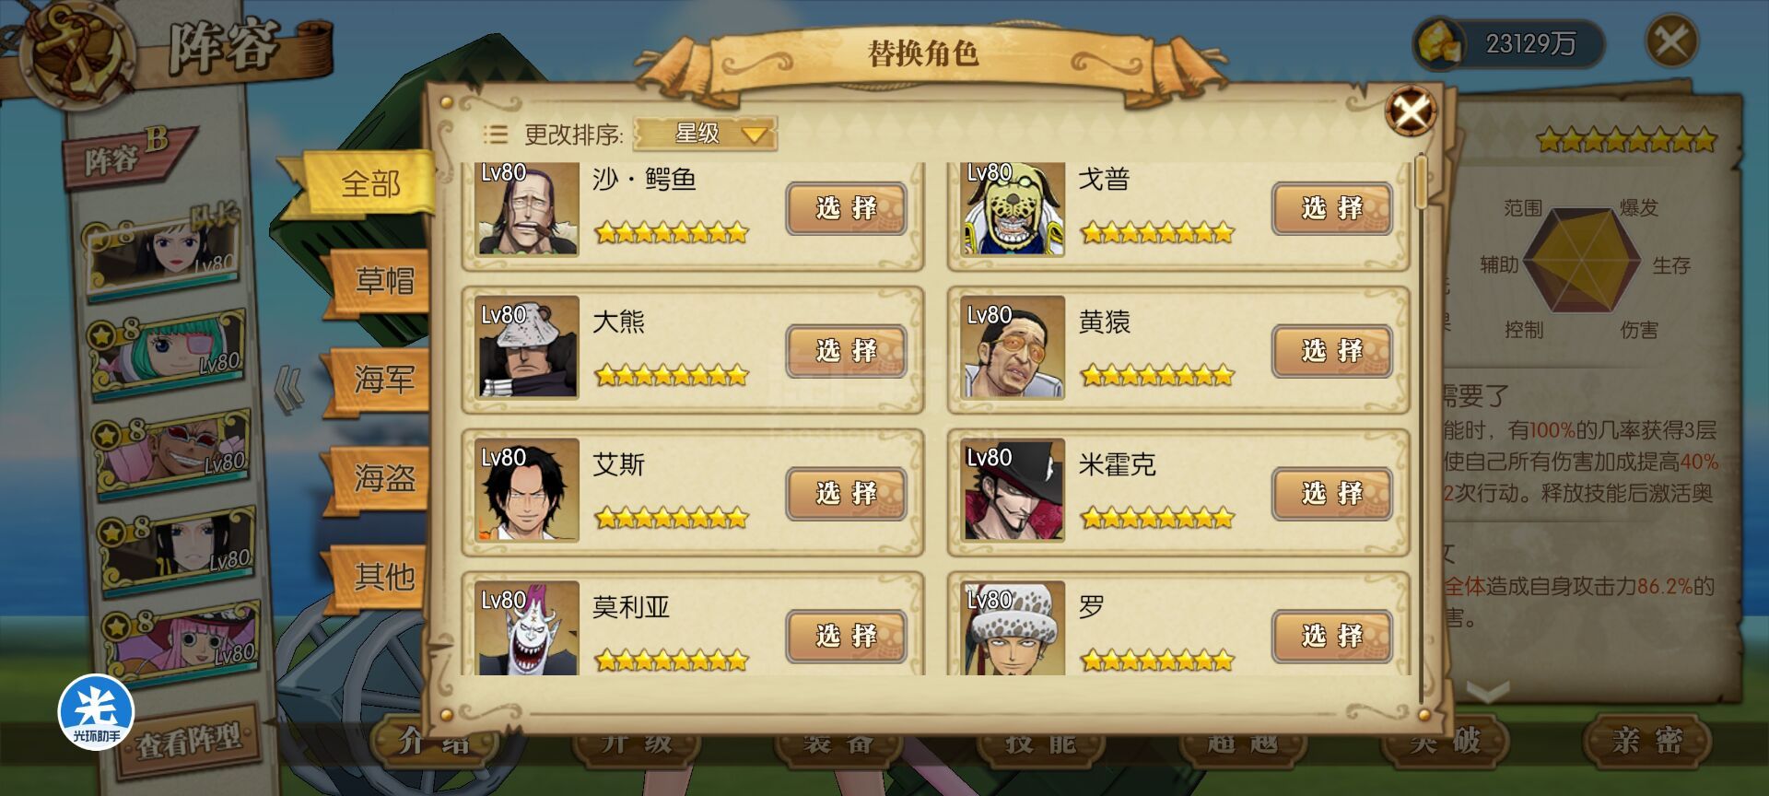
Task: Expand skill description with down chevron
Action: tap(1487, 690)
